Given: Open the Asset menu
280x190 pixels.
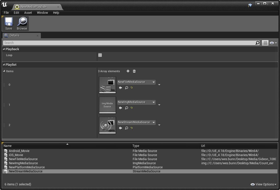Looking at the screenshot, I should coord(28,12).
